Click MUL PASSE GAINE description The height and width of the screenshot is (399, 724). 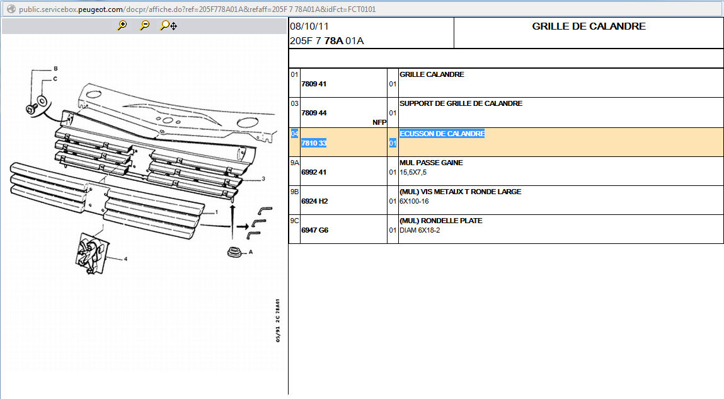pos(431,163)
